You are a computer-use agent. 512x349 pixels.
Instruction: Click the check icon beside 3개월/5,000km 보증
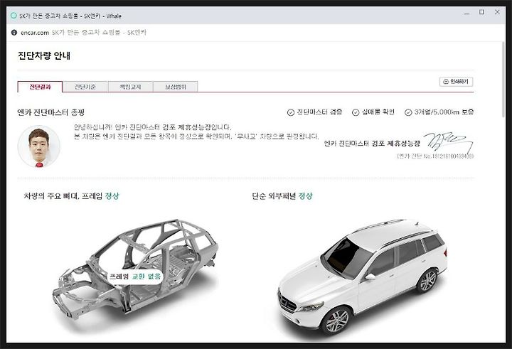click(x=408, y=112)
